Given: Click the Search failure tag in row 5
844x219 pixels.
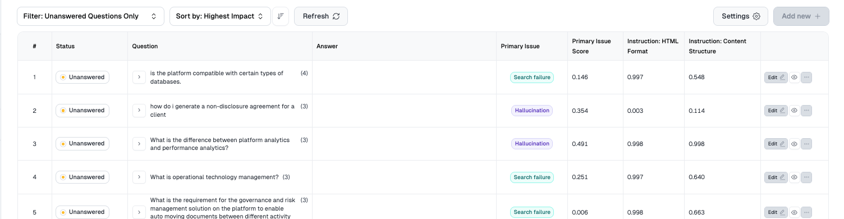Looking at the screenshot, I should click(532, 212).
